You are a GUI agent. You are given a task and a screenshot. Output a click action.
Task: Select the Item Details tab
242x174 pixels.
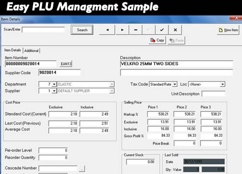tap(12, 50)
